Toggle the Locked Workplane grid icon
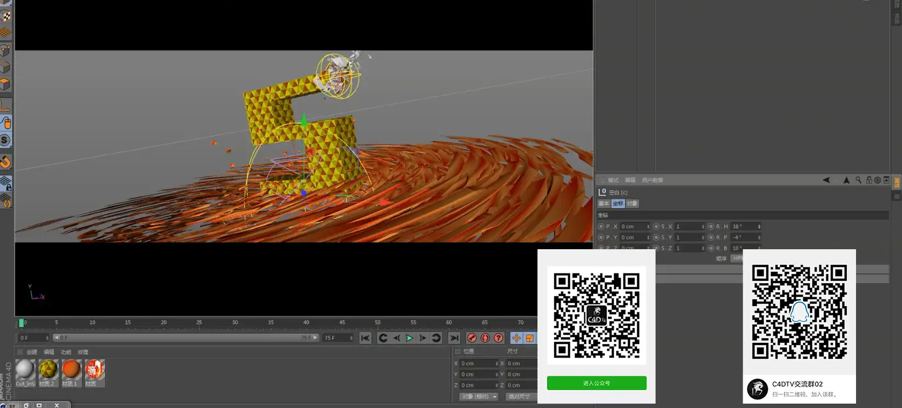The width and height of the screenshot is (902, 408). click(x=5, y=183)
